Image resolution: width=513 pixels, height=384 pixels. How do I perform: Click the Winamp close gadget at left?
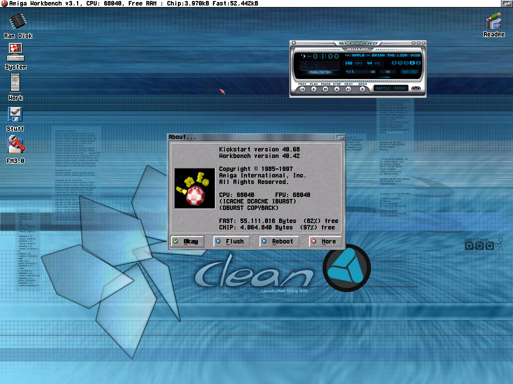tap(294, 43)
